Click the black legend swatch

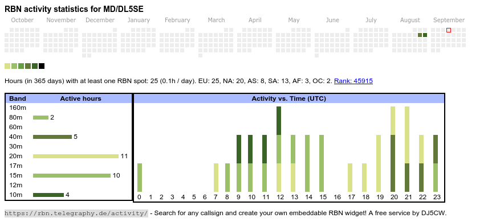pyautogui.click(x=42, y=66)
